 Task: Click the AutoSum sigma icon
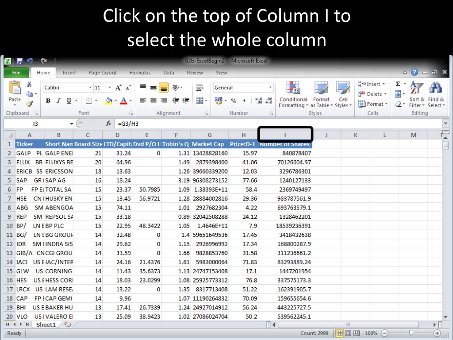point(398,84)
